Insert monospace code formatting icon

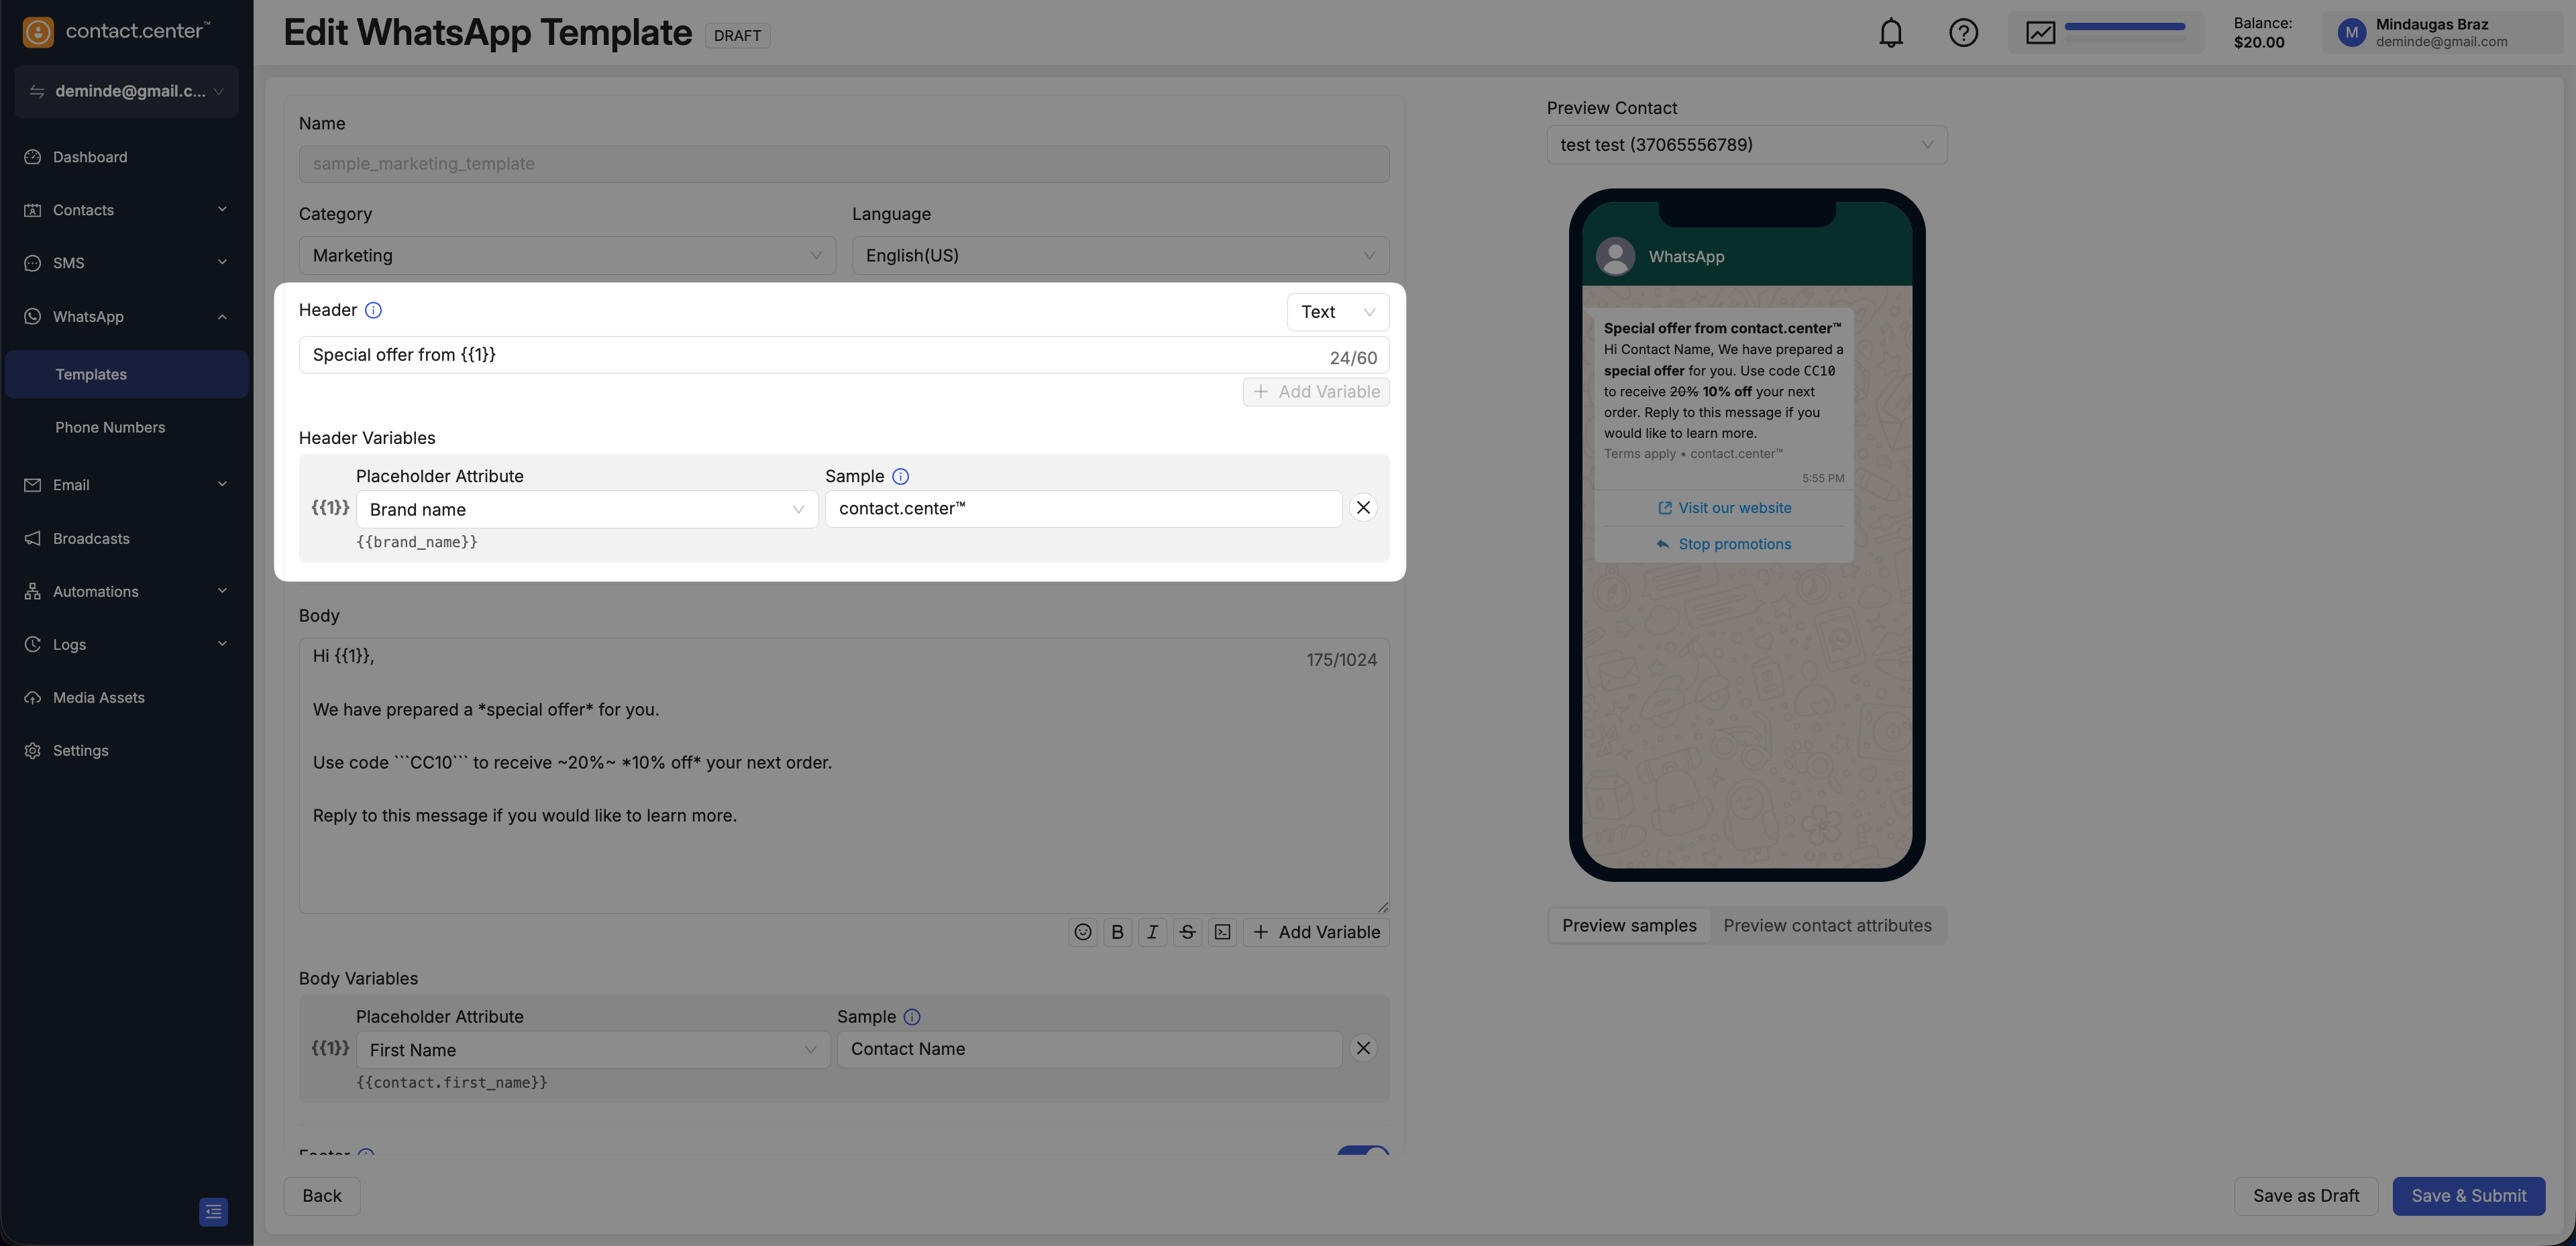[x=1222, y=932]
